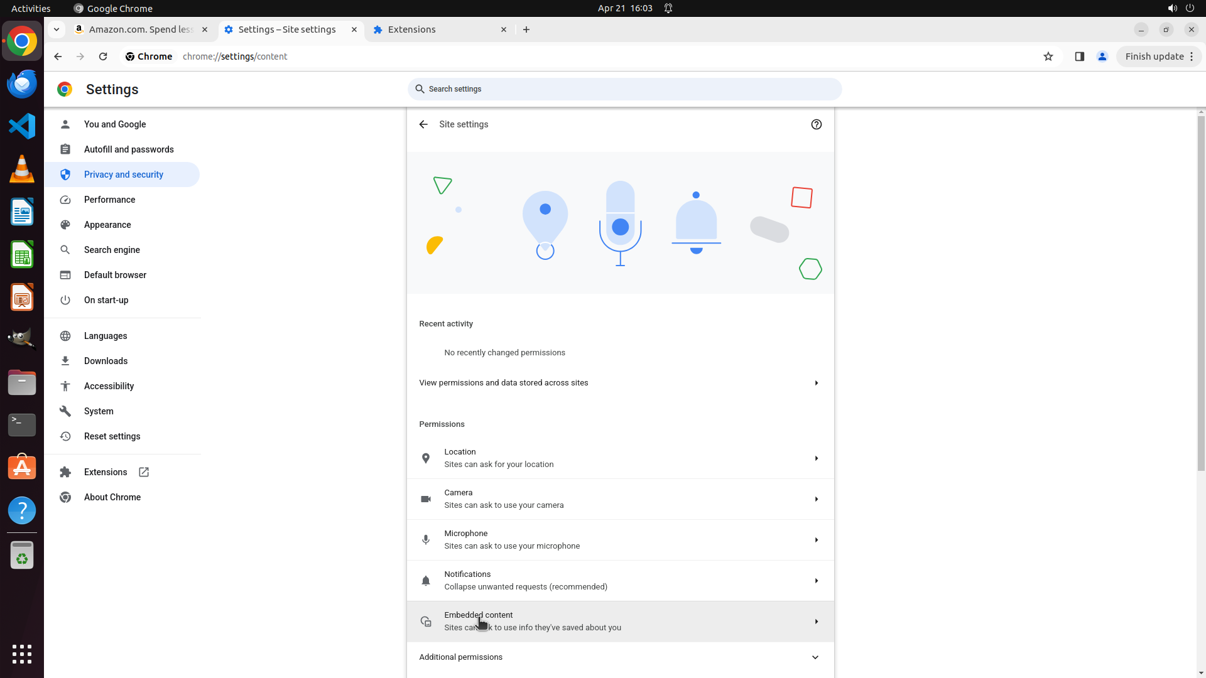Bookmark this page with the star icon
1206x678 pixels.
(1048, 56)
